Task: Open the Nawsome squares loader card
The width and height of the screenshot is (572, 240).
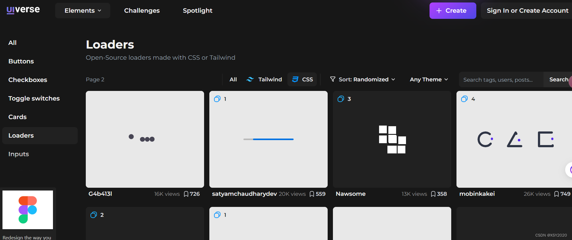Action: (392, 139)
